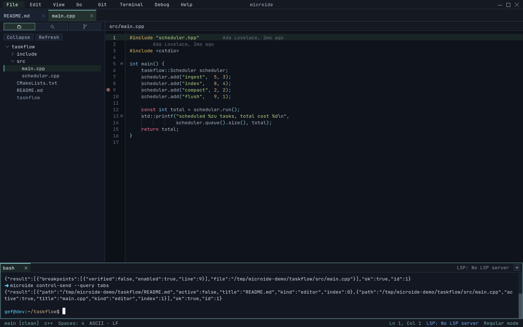
Task: Place cursor on the return total line
Action: click(160, 129)
